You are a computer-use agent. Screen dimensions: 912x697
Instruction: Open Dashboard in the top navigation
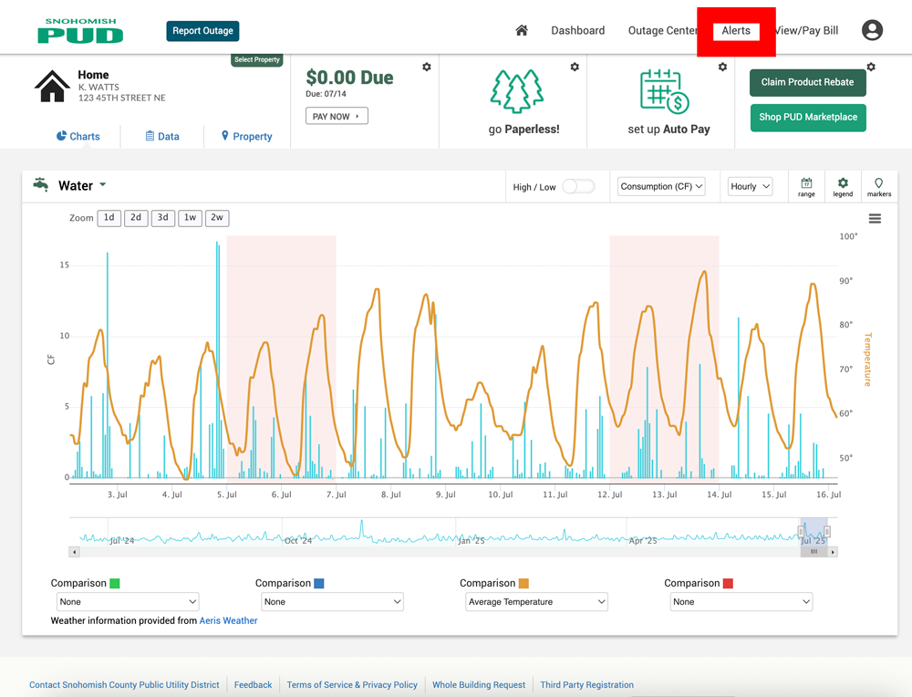coord(577,30)
